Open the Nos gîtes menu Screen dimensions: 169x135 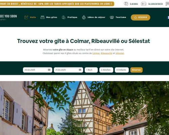pyautogui.click(x=52, y=17)
